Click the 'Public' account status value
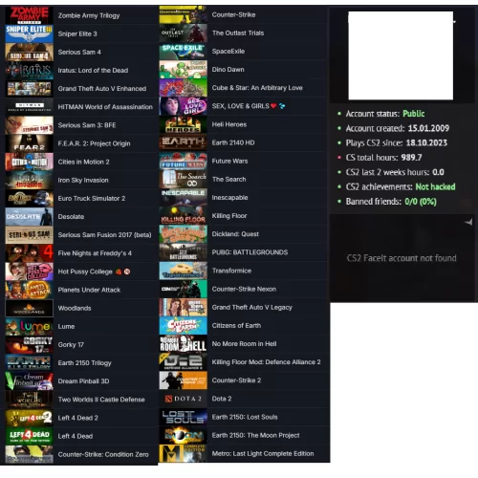Screen dimensions: 478x478 414,114
